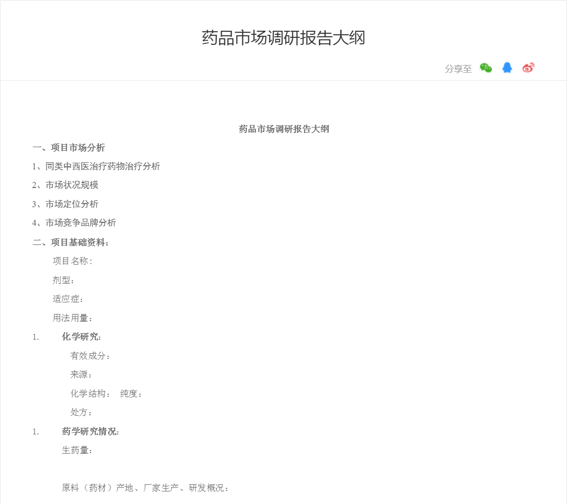Select the bold centered heading 药品市场调研报告大纲
This screenshot has height=504, width=567.
point(284,129)
